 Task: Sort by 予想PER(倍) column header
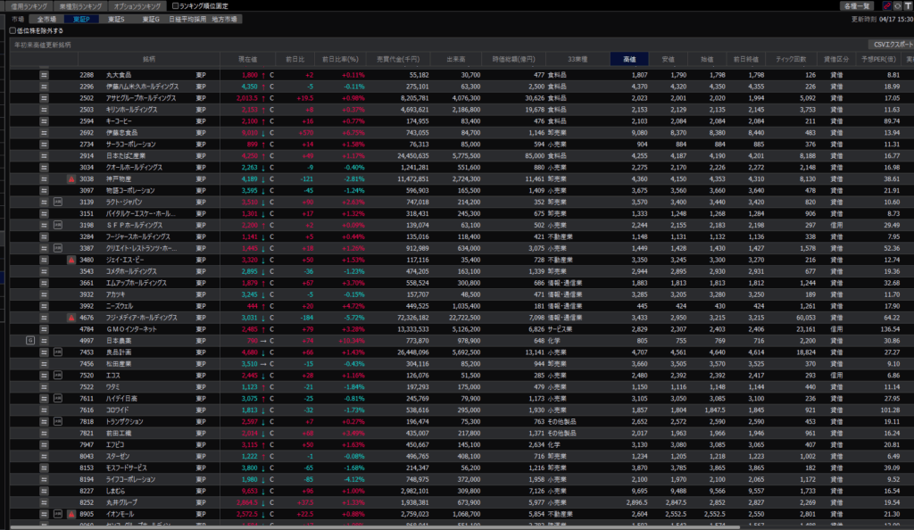[x=878, y=59]
